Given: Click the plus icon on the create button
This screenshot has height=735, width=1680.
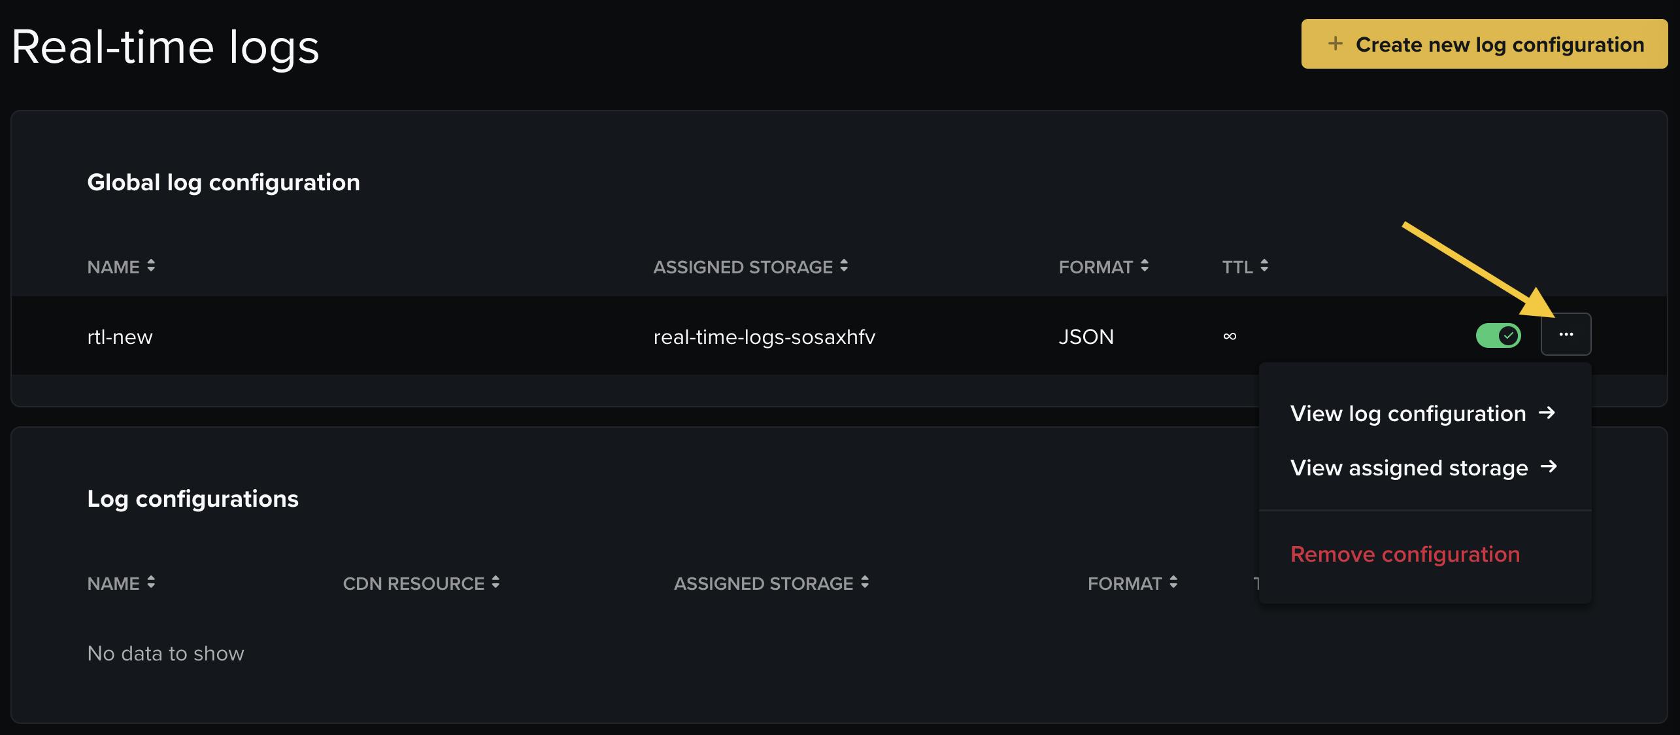Looking at the screenshot, I should (x=1336, y=44).
